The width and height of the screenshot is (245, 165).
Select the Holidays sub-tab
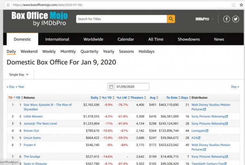(x=147, y=52)
